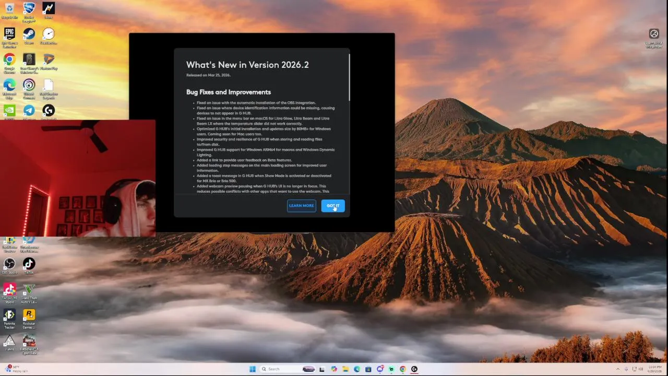Open the OBS Studio desktop shortcut

[9, 266]
